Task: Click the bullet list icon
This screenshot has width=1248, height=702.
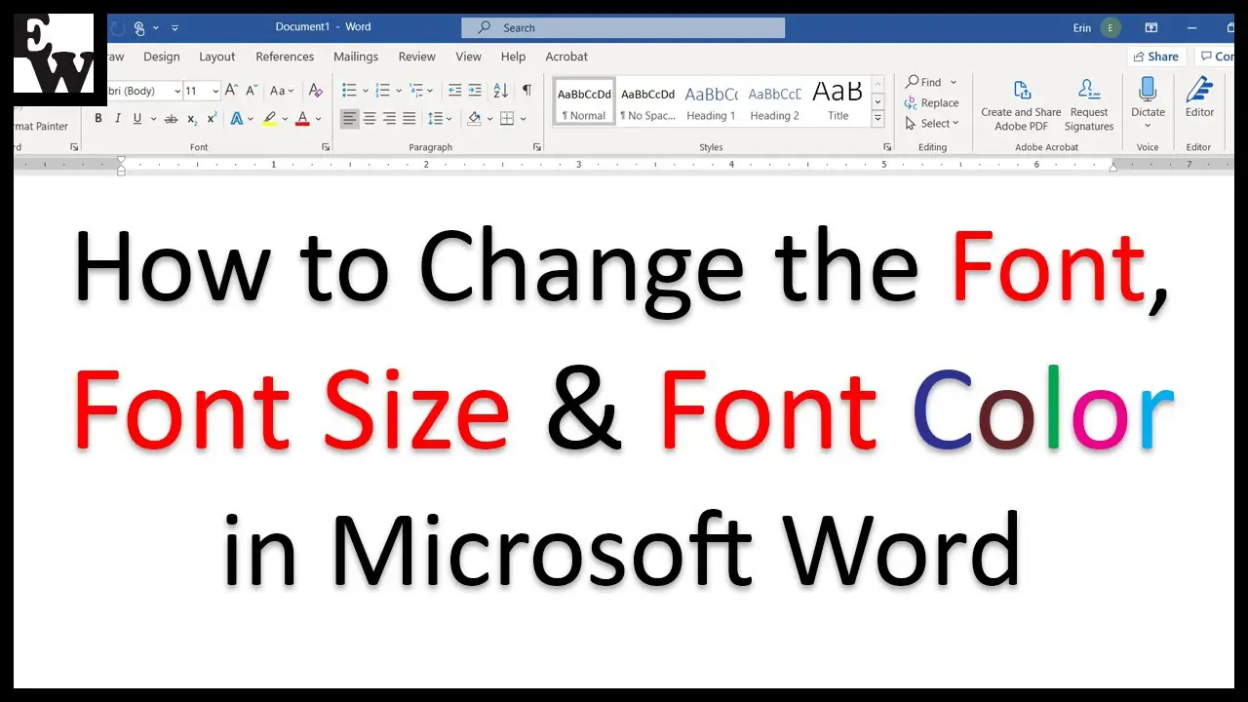Action: [349, 91]
